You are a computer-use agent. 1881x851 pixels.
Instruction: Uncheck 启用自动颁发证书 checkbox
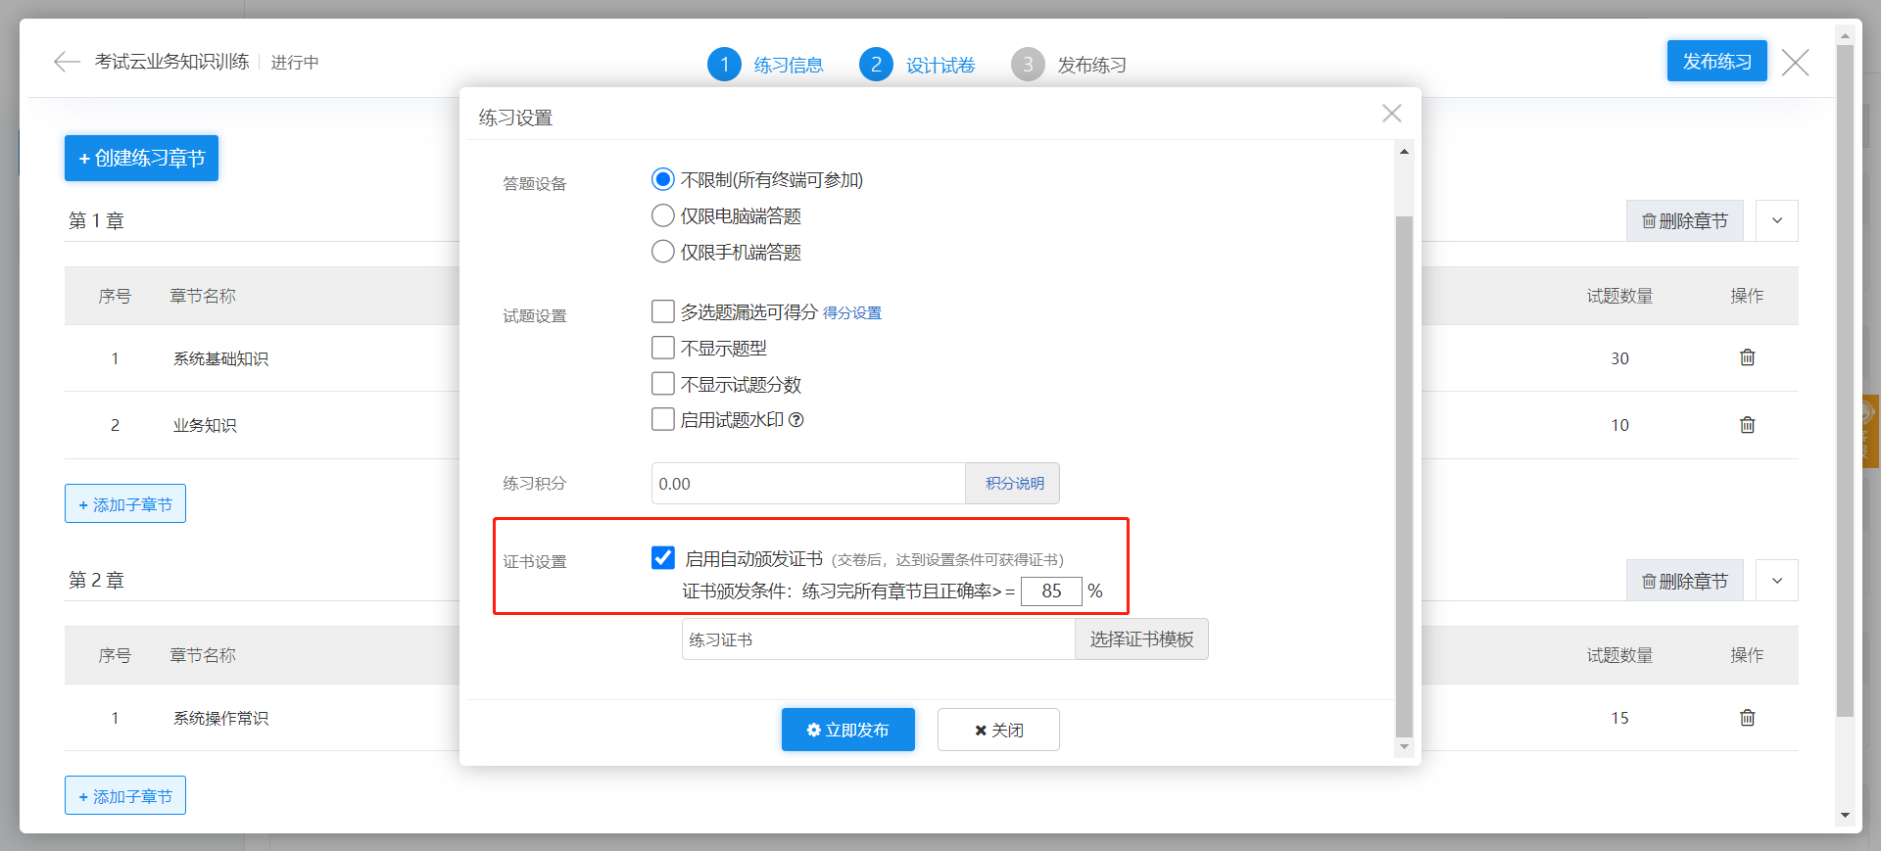tap(663, 558)
